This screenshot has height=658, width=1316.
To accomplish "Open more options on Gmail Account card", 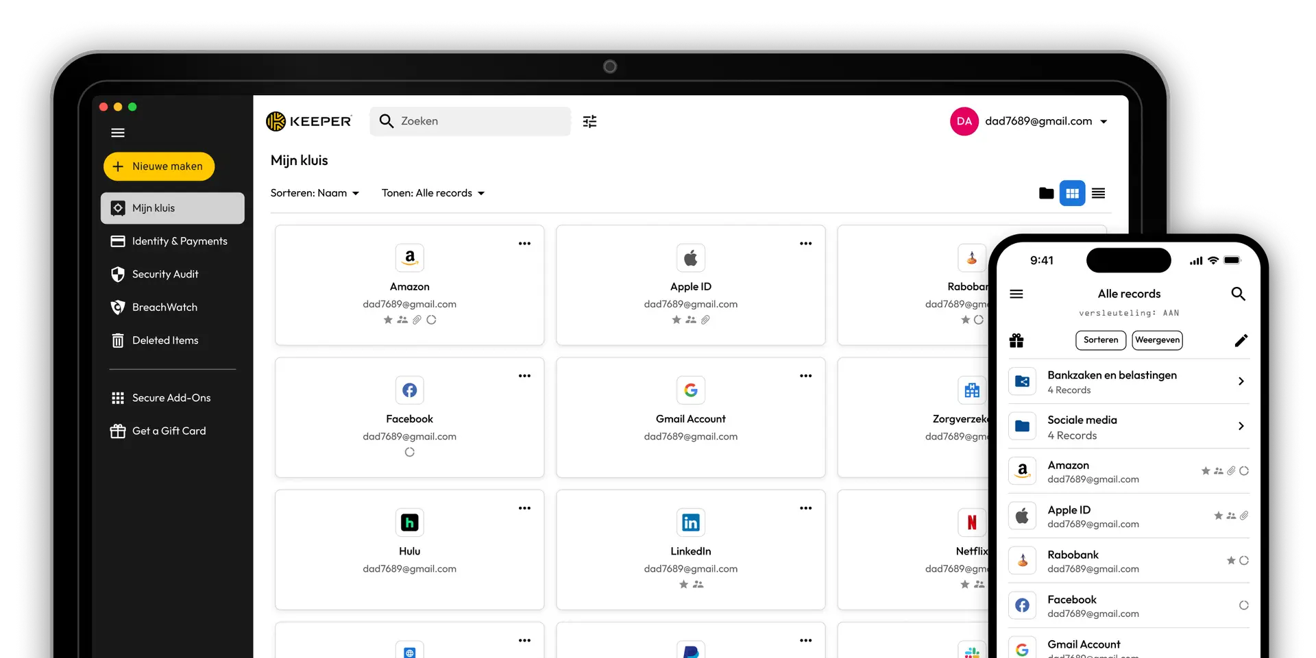I will tap(805, 376).
